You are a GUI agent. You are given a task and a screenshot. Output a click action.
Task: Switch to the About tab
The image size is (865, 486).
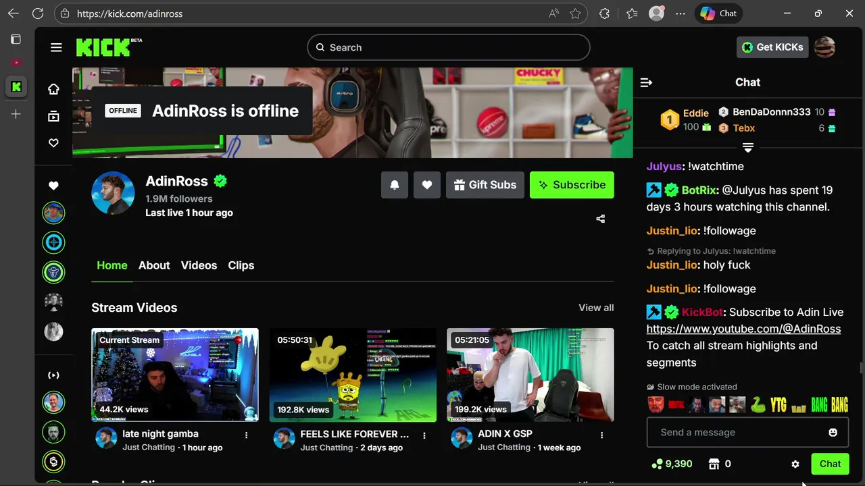point(154,265)
